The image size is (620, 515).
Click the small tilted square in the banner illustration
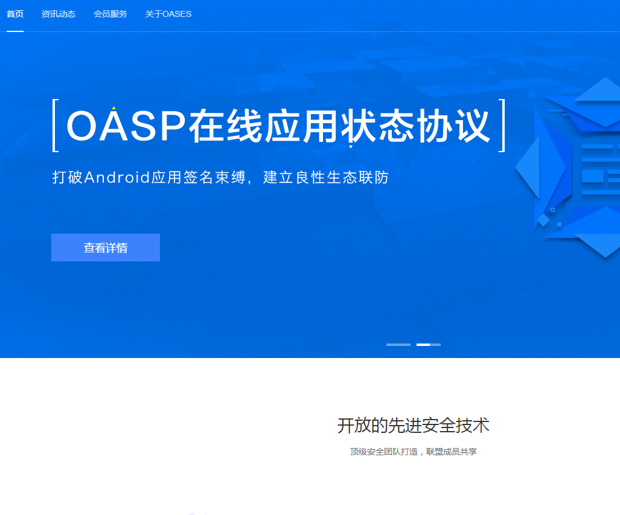(543, 220)
